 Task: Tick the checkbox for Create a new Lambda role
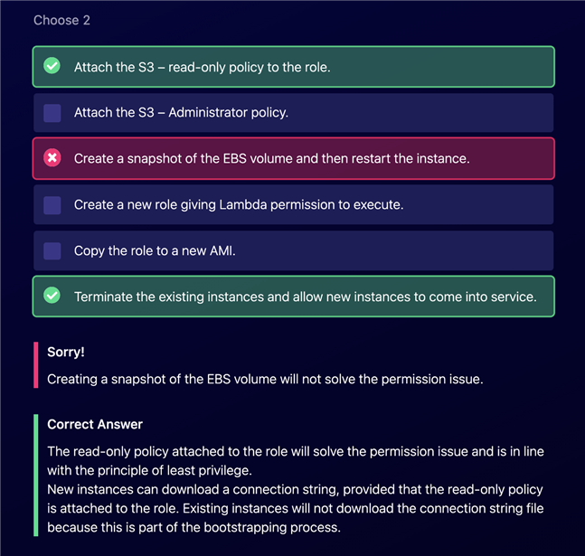click(52, 205)
